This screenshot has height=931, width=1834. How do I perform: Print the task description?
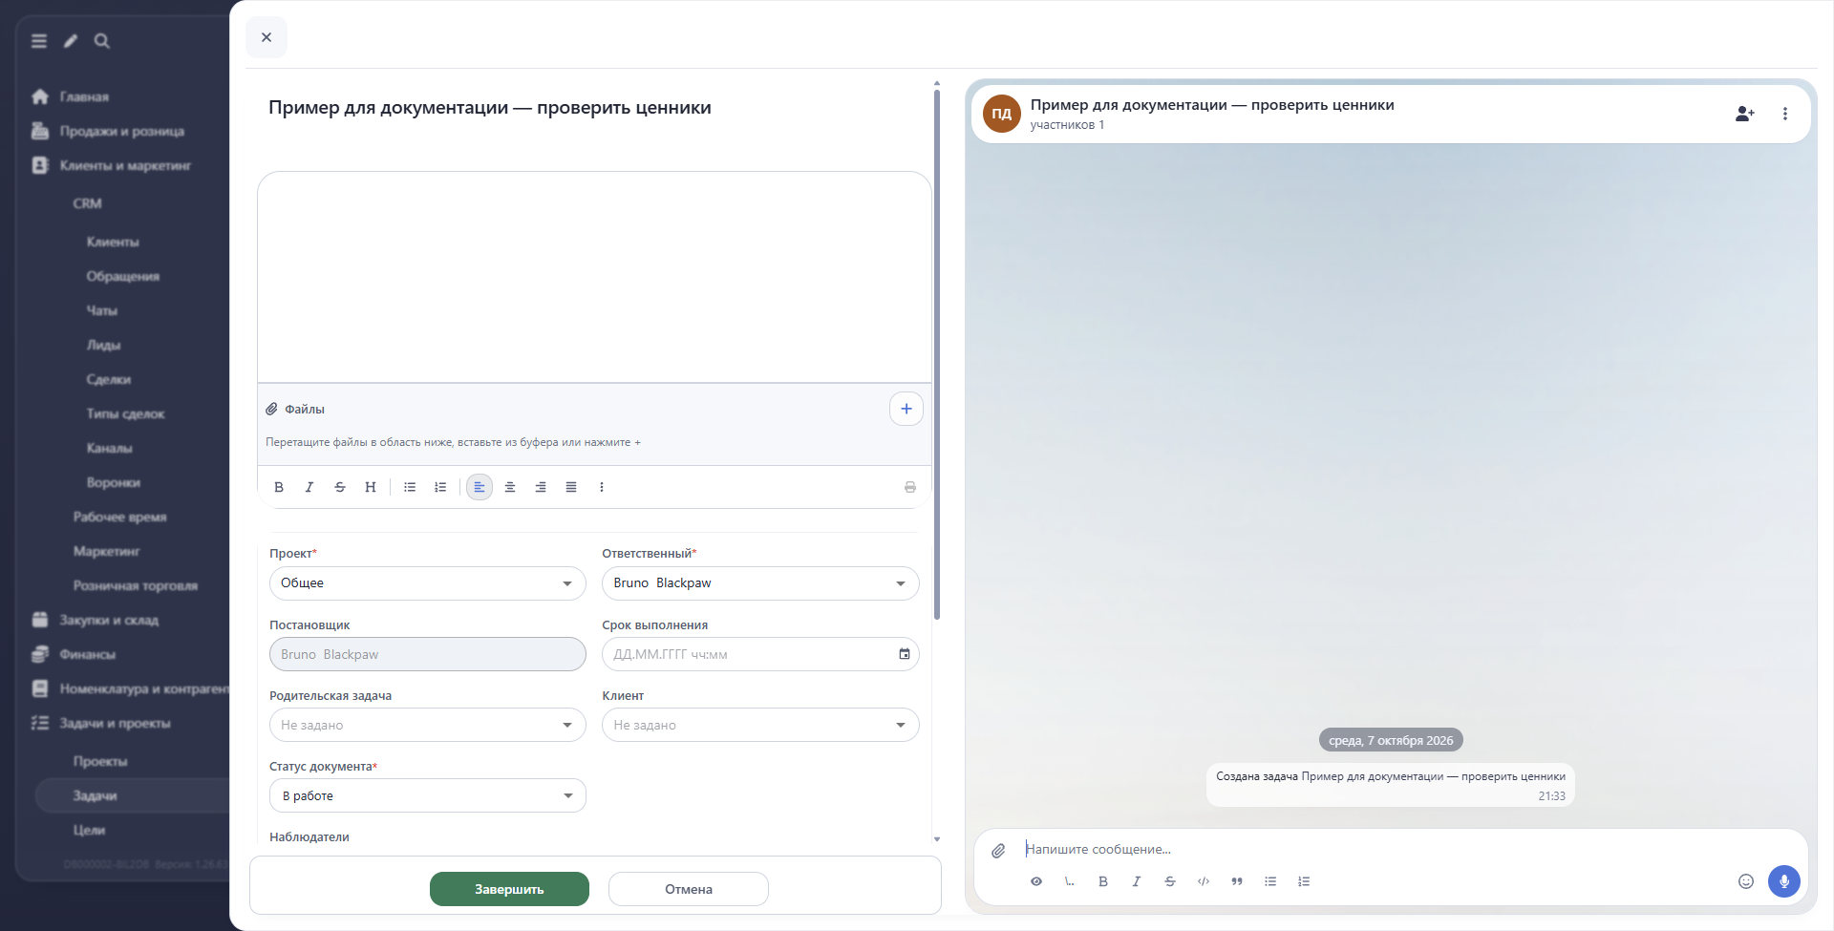(x=910, y=487)
